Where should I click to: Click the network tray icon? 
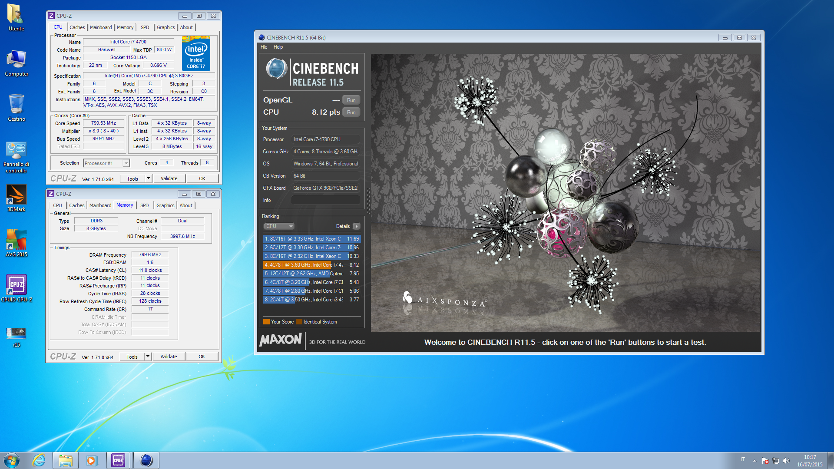coord(776,461)
